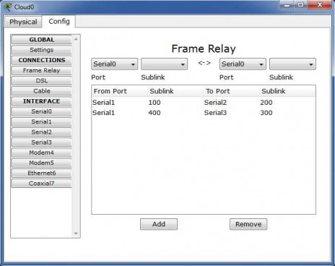This screenshot has height=266, width=335.
Task: Click the last Sublink column header
Action: click(287, 91)
